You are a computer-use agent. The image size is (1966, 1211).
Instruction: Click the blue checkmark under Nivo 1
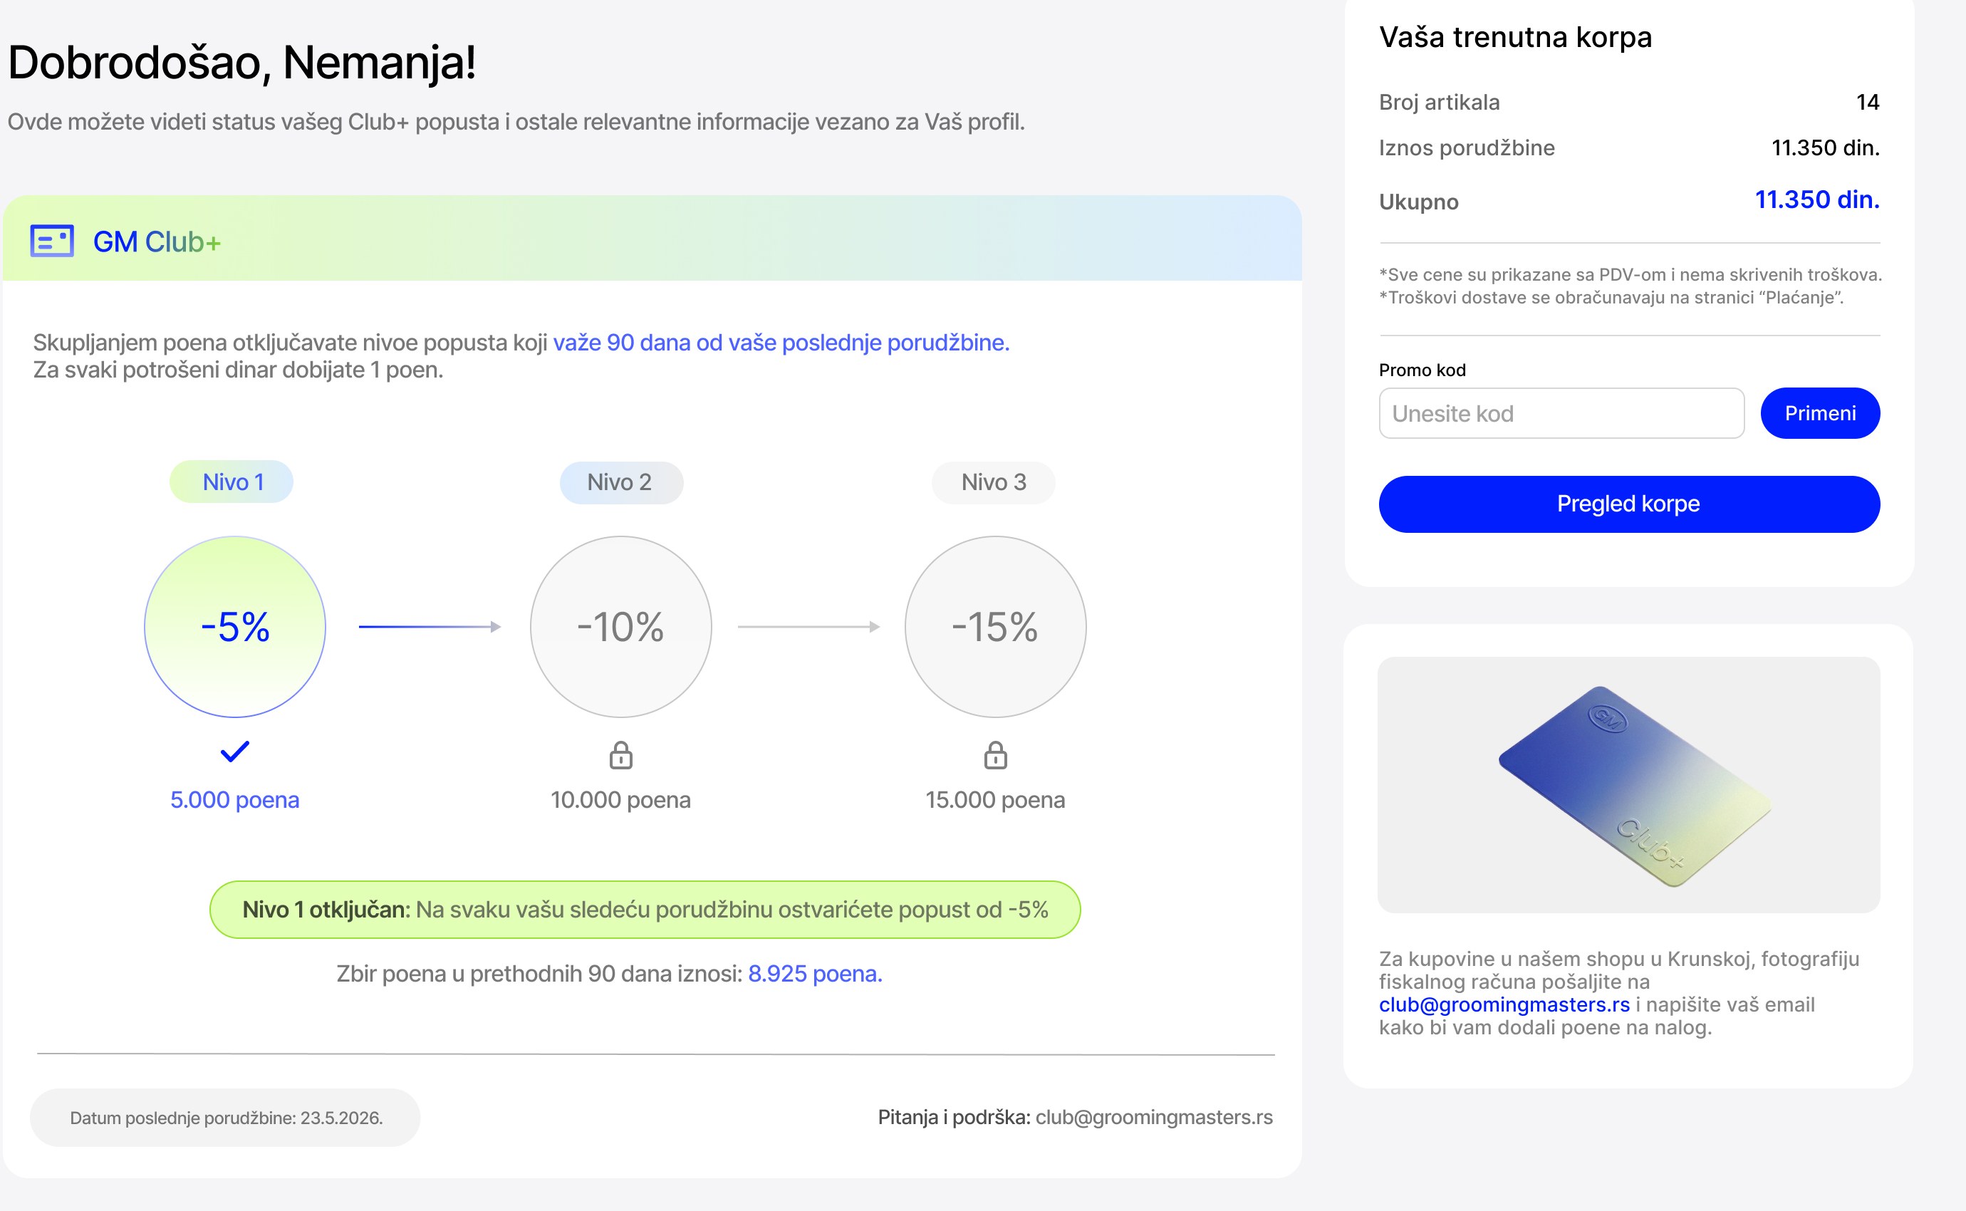(234, 752)
